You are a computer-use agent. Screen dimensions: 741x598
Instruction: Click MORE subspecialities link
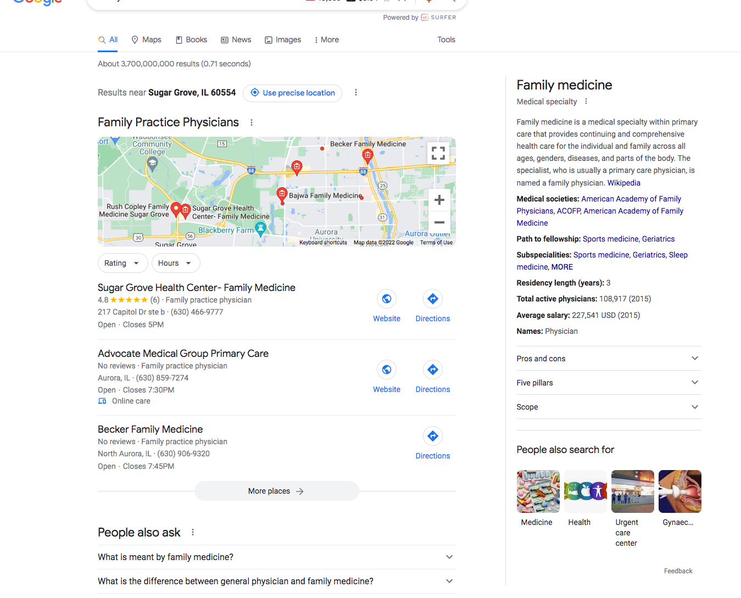[x=562, y=267]
